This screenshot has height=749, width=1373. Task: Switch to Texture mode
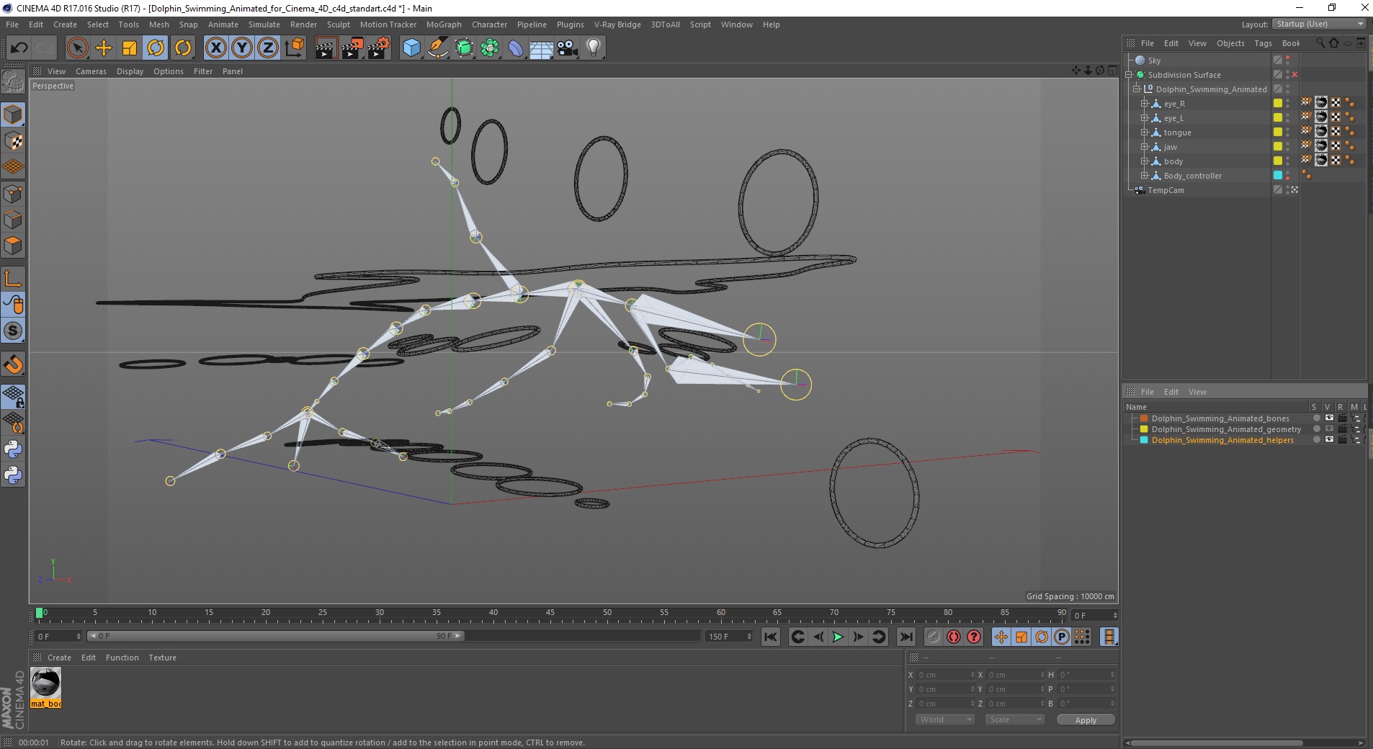click(13, 141)
